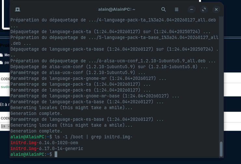Image resolution: width=241 pixels, height=164 pixels.
Task: Click the terminal search magnifier icon
Action: coord(164,9)
